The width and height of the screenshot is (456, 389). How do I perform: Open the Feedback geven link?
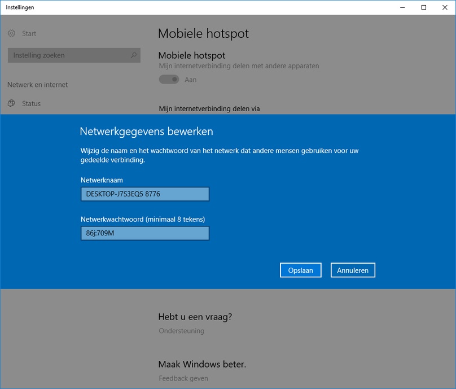[183, 378]
